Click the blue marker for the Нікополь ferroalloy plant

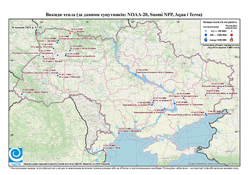tap(165, 108)
